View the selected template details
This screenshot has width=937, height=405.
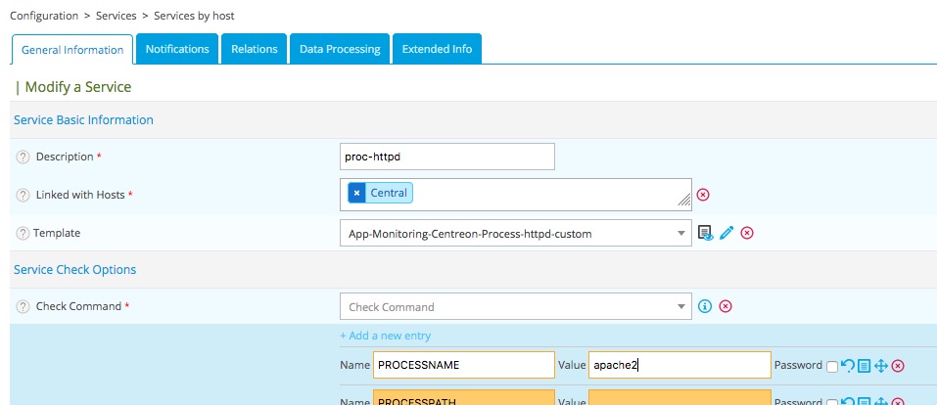[705, 233]
